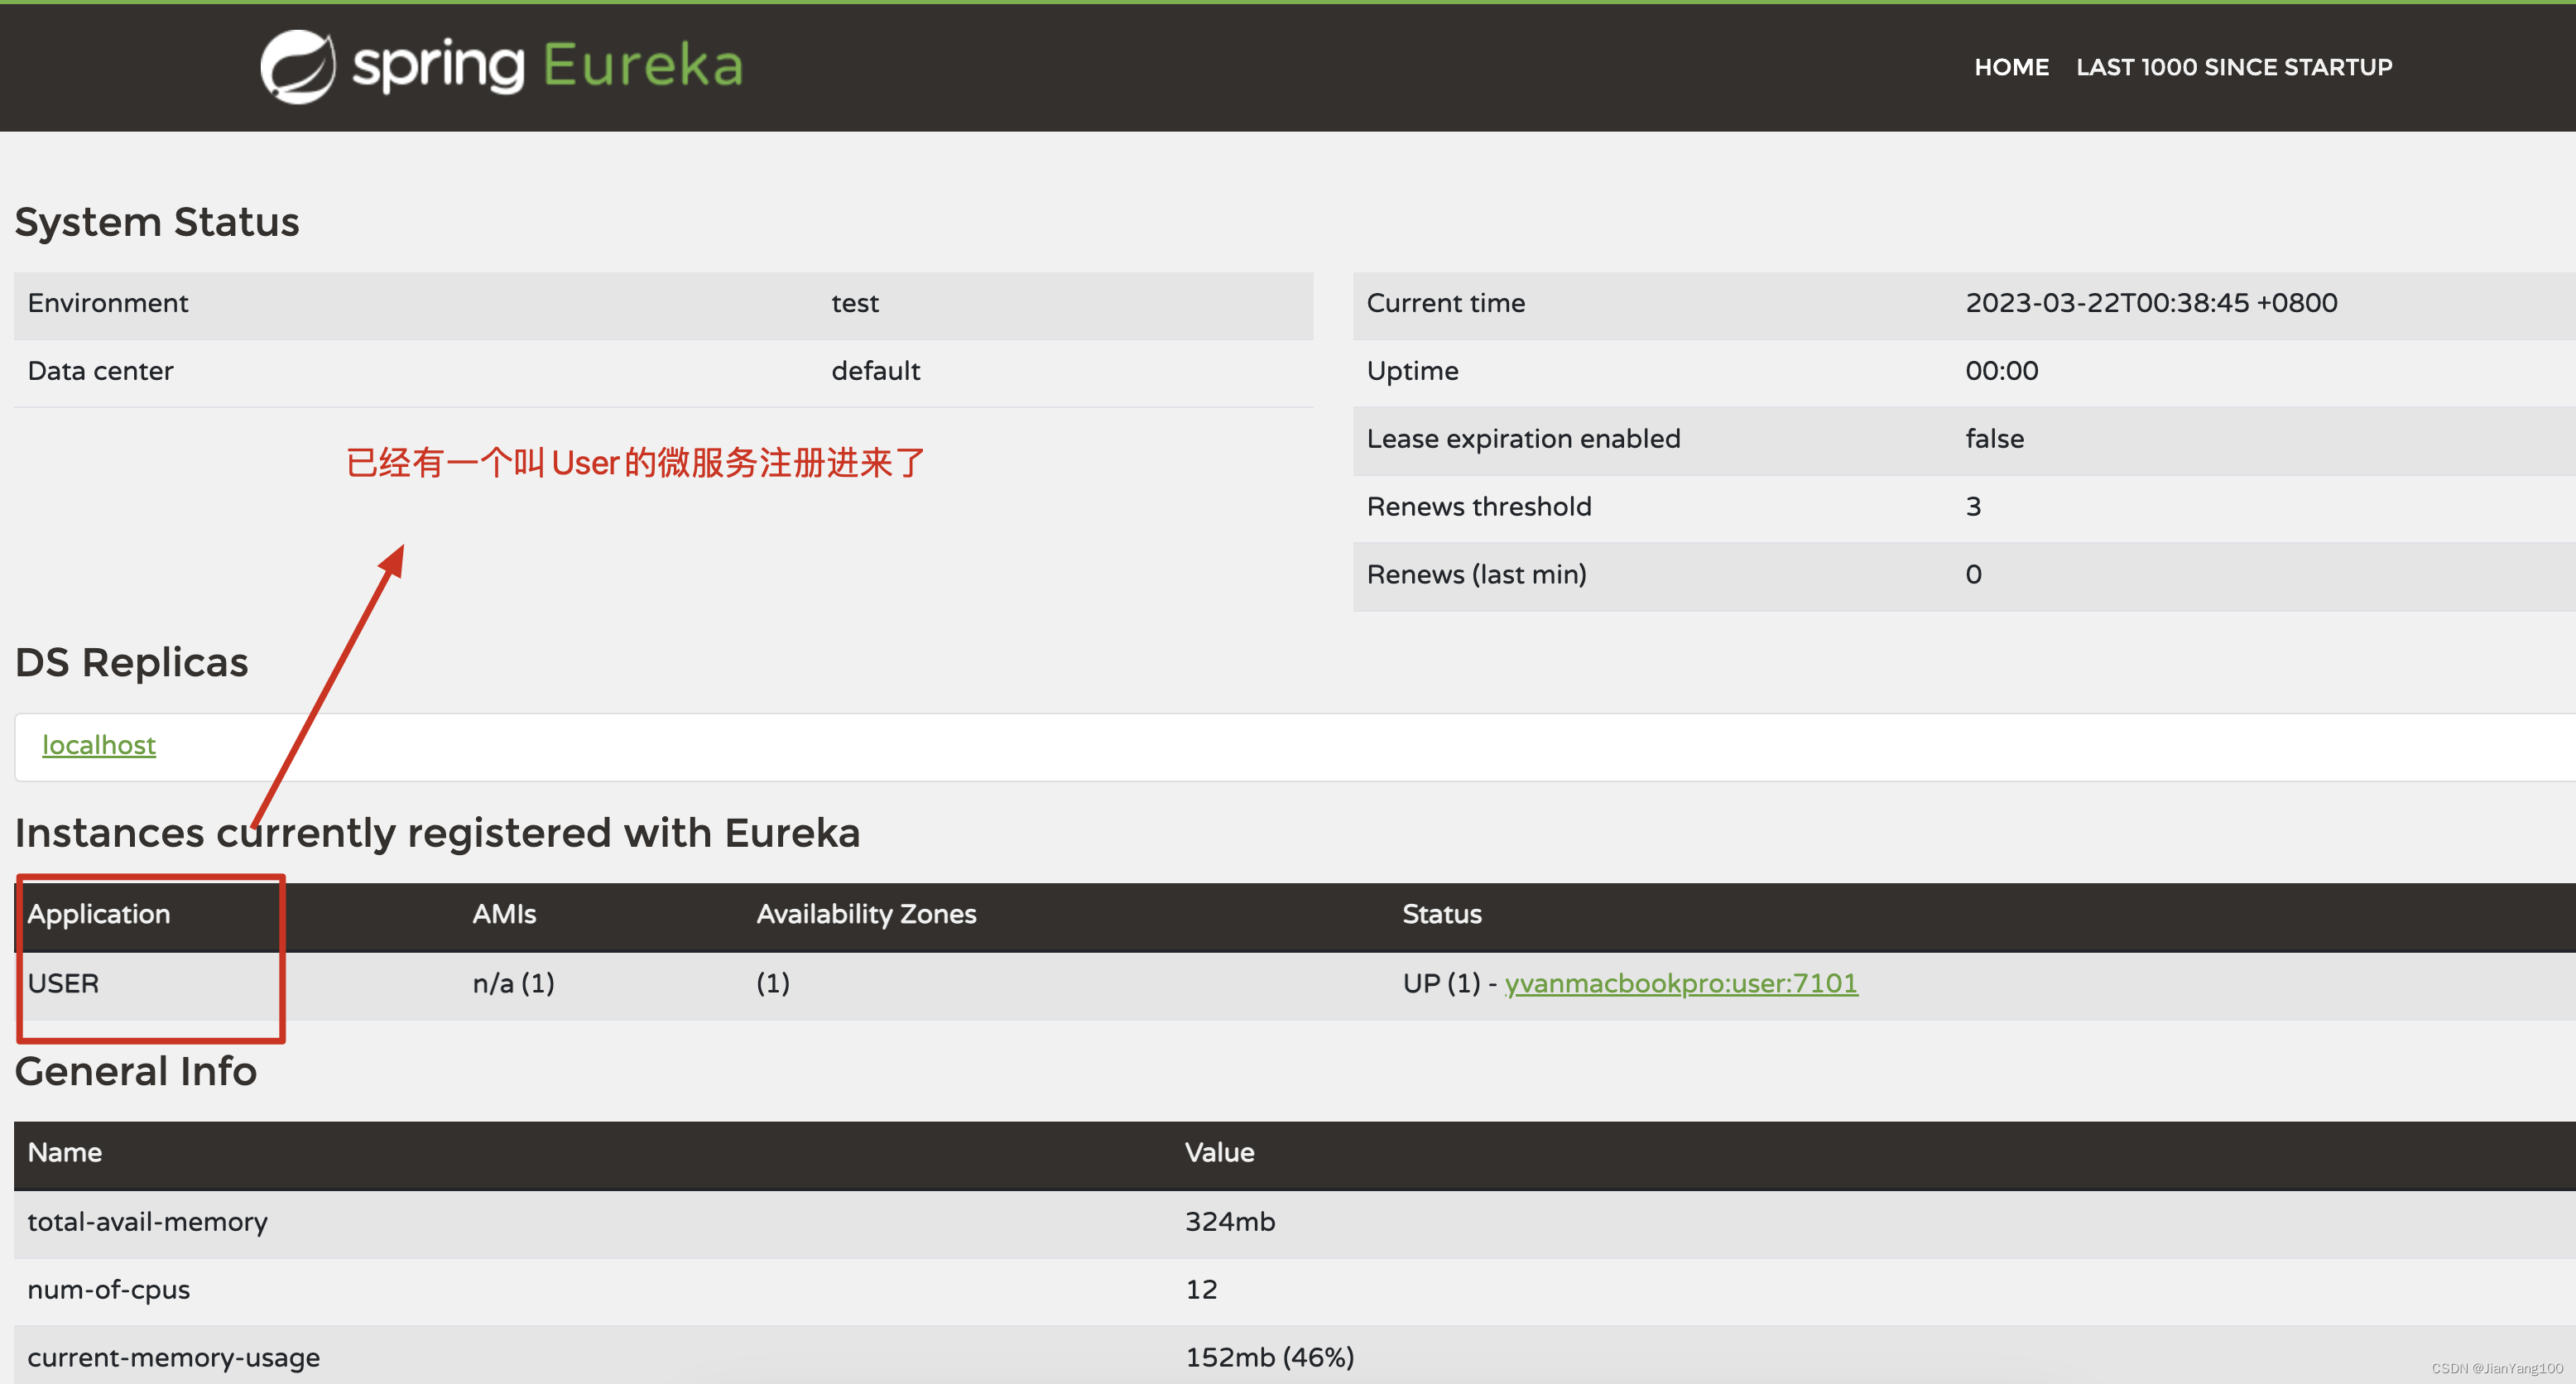Click the num-of-cpus value
The width and height of the screenshot is (2576, 1384).
coord(1202,1289)
